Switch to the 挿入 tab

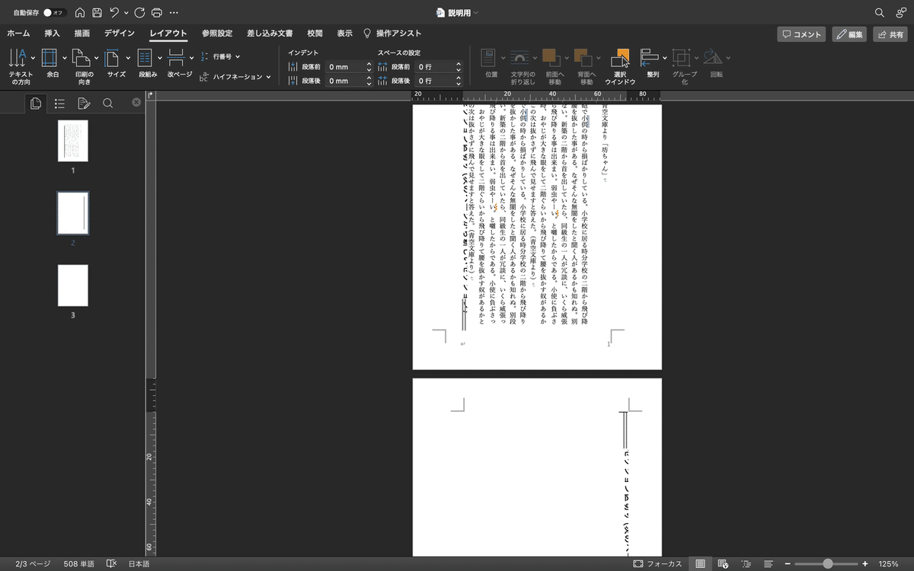(x=52, y=33)
